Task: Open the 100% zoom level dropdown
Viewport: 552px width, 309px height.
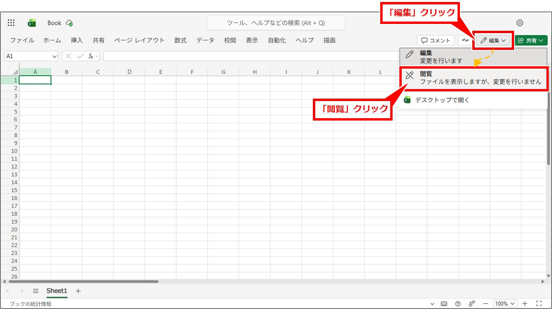Action: click(x=505, y=304)
